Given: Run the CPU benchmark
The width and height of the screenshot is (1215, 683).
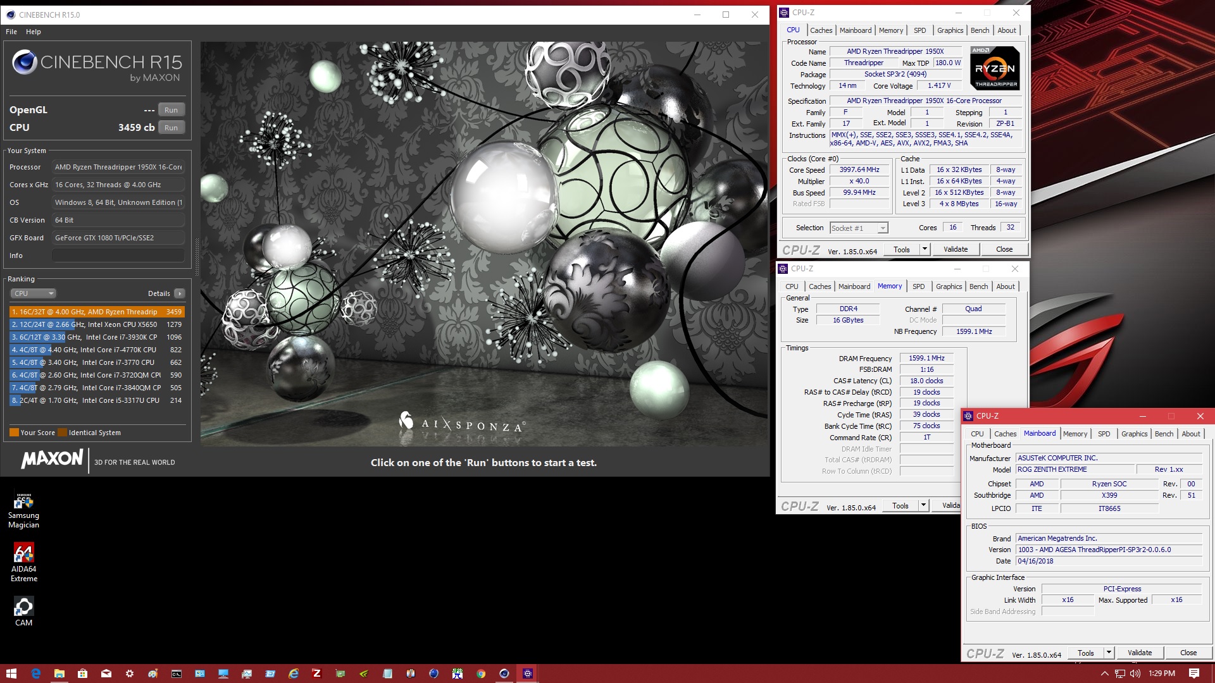Looking at the screenshot, I should [x=171, y=128].
